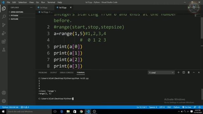The height and width of the screenshot is (114, 203).
Task: Change file encoding UTF-8
Action: coord(162,107)
